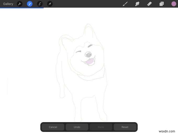Activate the Transform arrow tool

(x=50, y=4)
